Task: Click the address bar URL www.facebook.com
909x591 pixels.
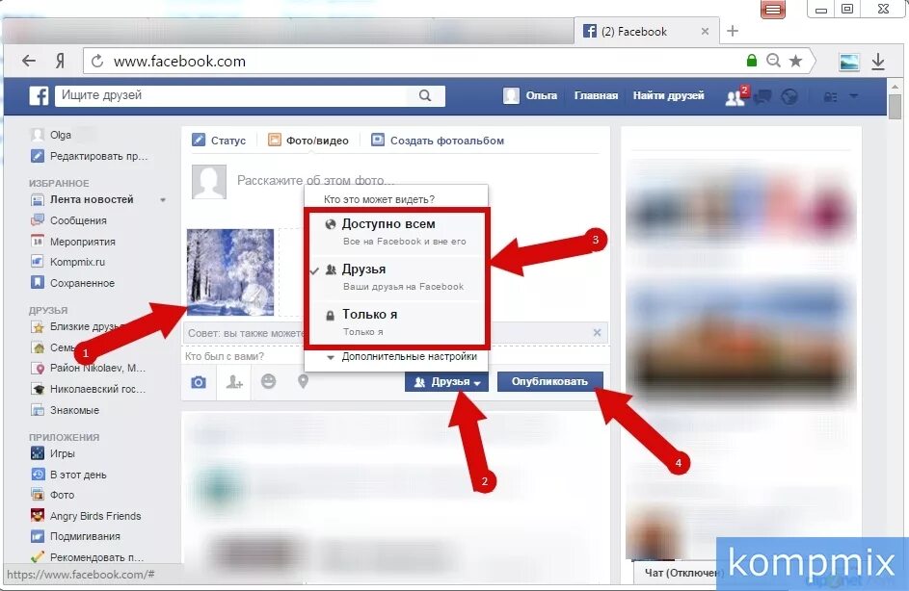Action: 179,62
